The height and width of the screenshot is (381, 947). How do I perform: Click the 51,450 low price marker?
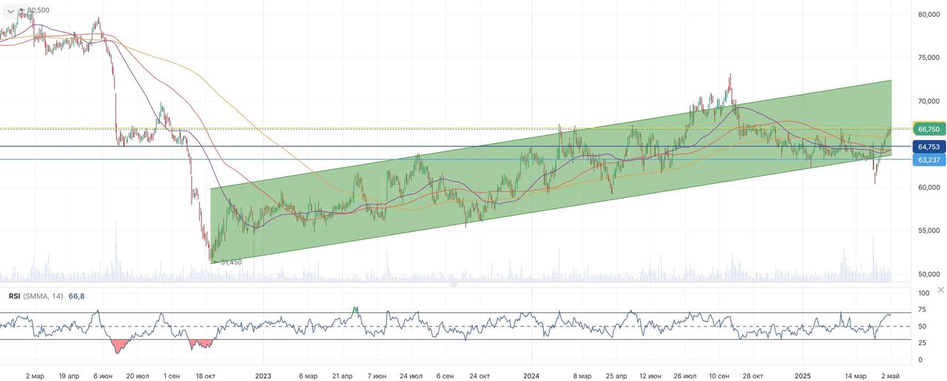tap(231, 262)
